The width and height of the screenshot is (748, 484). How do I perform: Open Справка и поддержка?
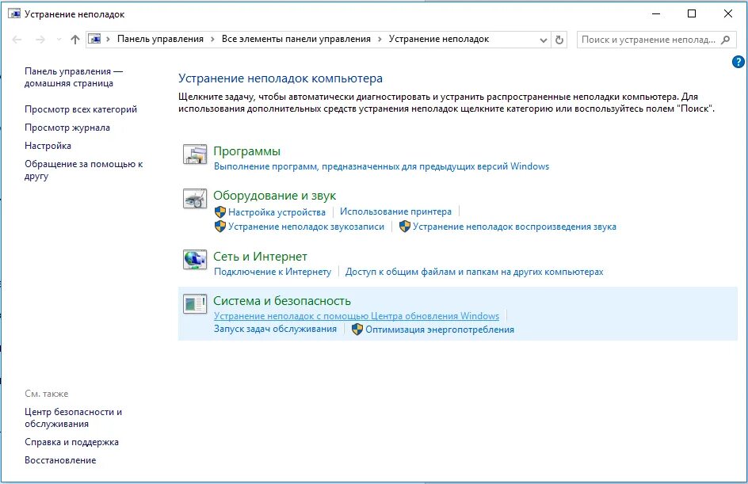coord(71,442)
